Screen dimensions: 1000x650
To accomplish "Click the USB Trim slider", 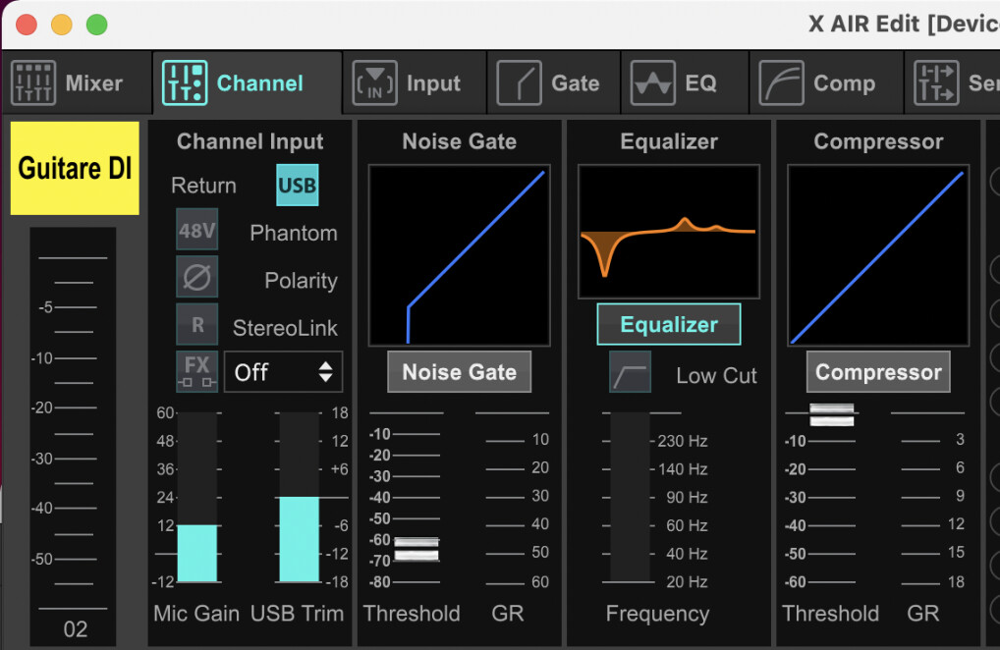I will 299,497.
